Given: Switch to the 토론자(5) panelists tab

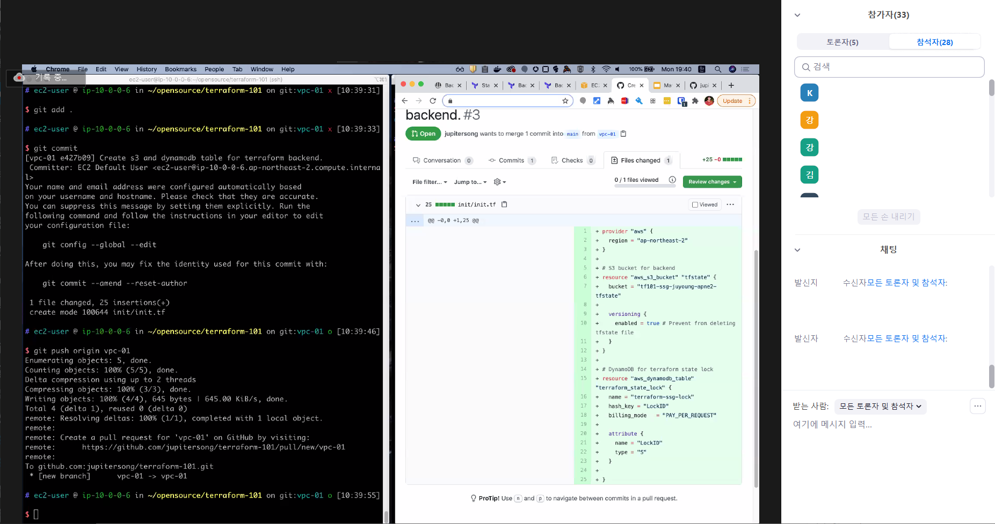Looking at the screenshot, I should [842, 42].
